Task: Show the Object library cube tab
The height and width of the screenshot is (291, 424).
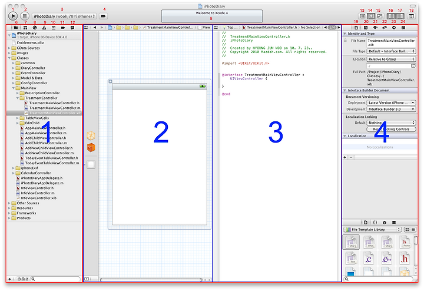Action: click(x=384, y=222)
